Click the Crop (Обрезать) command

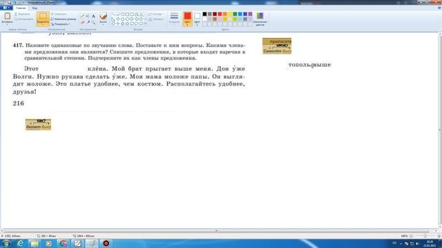tap(59, 14)
